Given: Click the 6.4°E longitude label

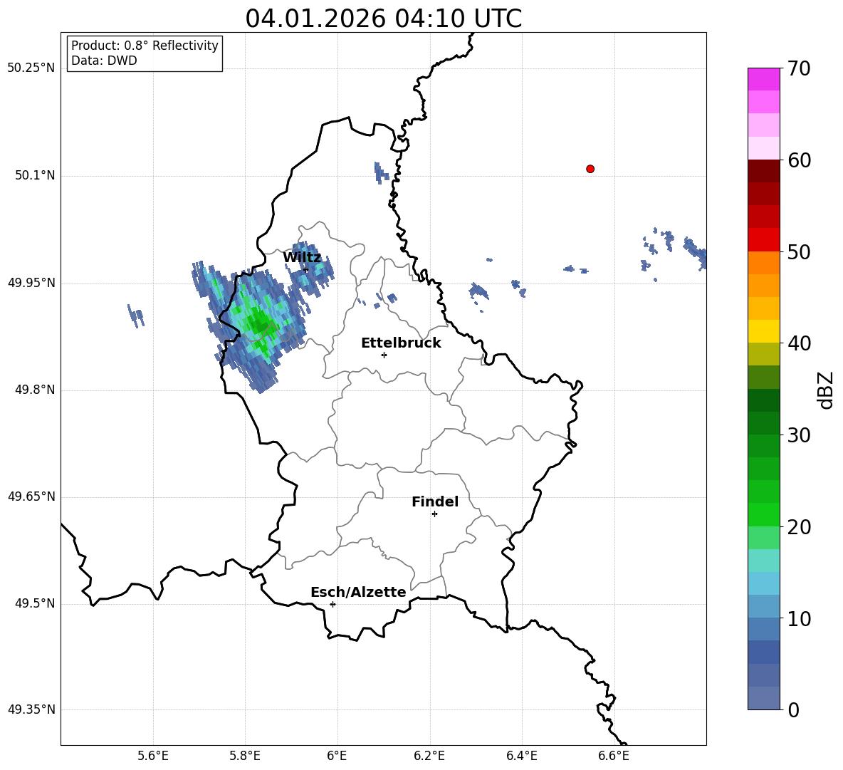Looking at the screenshot, I should pos(521,756).
